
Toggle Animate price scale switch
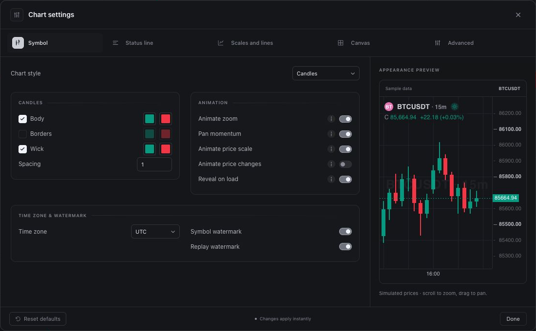point(345,149)
